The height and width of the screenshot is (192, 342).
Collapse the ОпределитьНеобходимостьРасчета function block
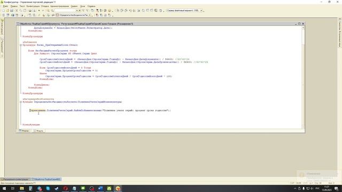(x=21, y=102)
